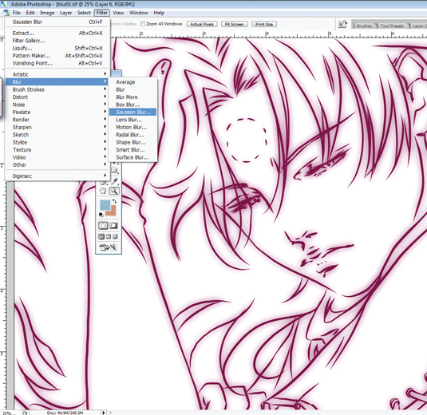
Task: Click Print Size button
Action: (x=264, y=24)
